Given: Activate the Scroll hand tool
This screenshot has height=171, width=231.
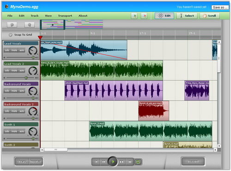Looking at the screenshot, I should point(210,16).
